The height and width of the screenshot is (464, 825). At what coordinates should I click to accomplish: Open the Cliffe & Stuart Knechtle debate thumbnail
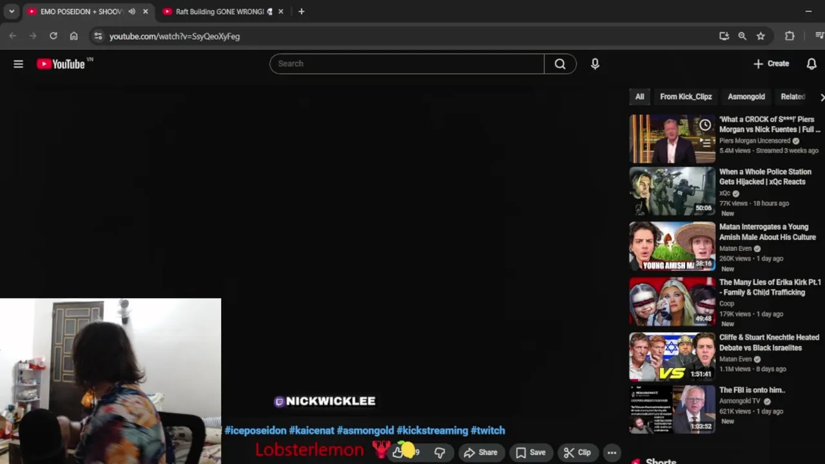(x=672, y=357)
